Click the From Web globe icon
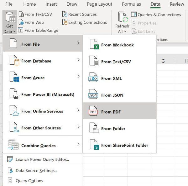This screenshot has height=186, width=188. click(21, 22)
